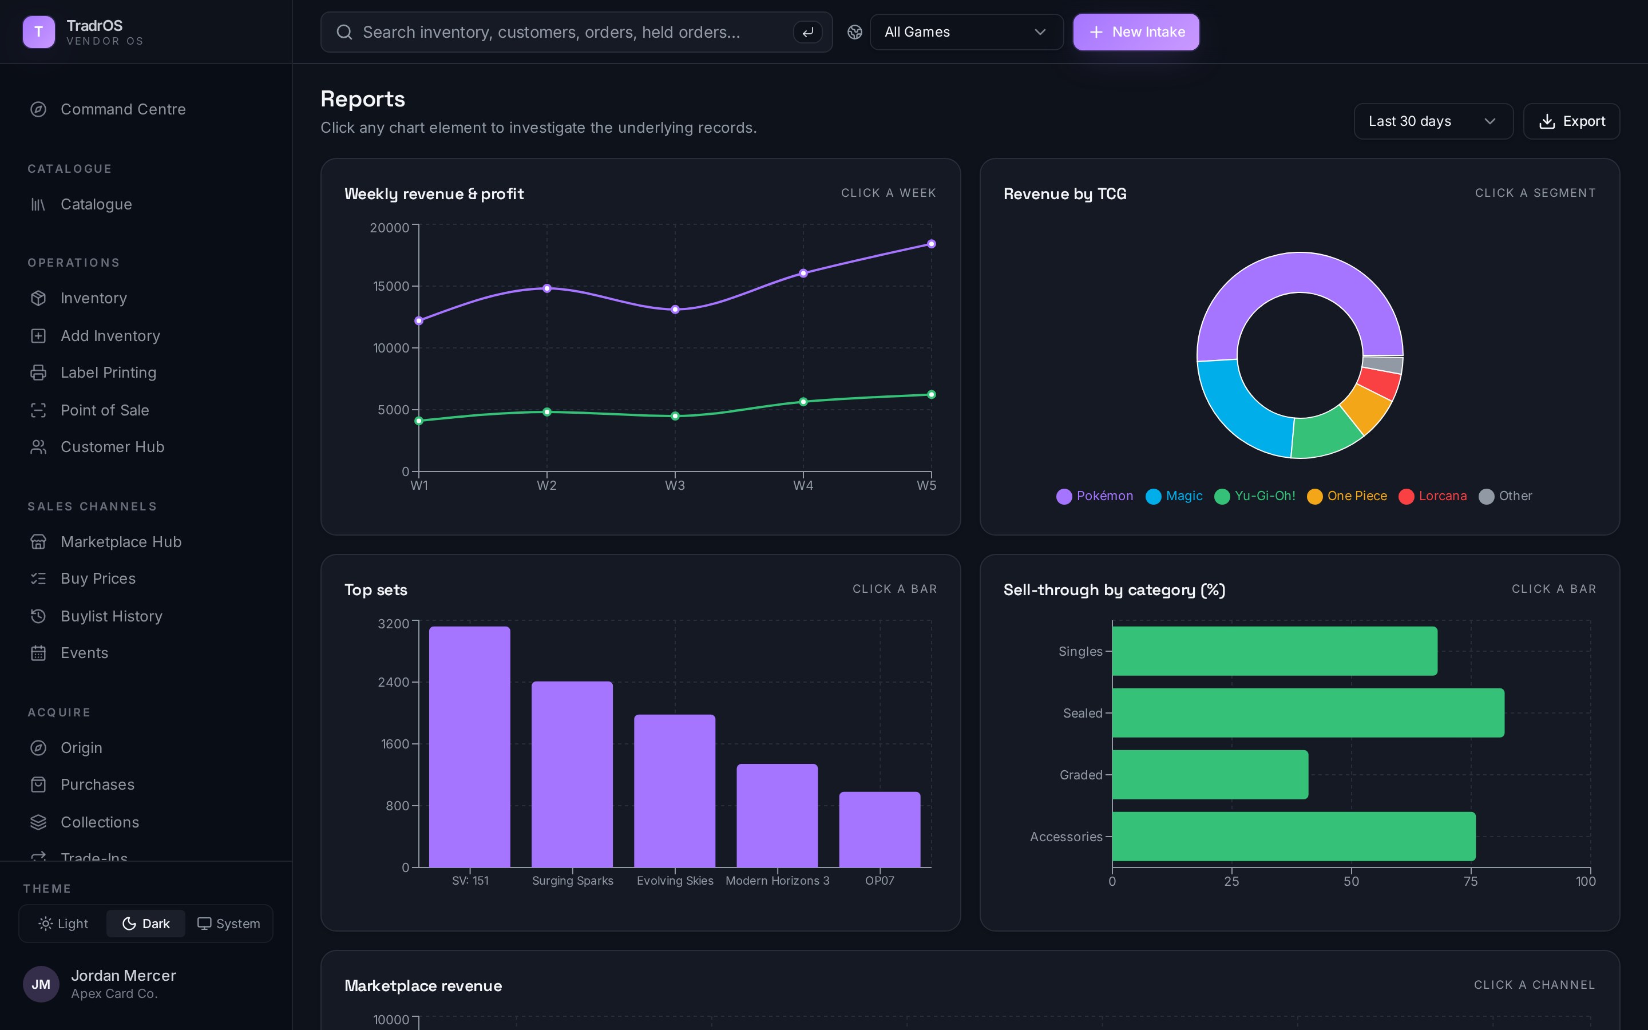The image size is (1648, 1030).
Task: Click the Purchases bag icon
Action: coord(38,785)
